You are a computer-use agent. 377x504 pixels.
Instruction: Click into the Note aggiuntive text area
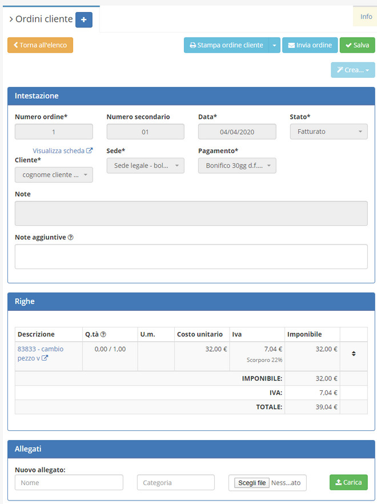(x=191, y=257)
